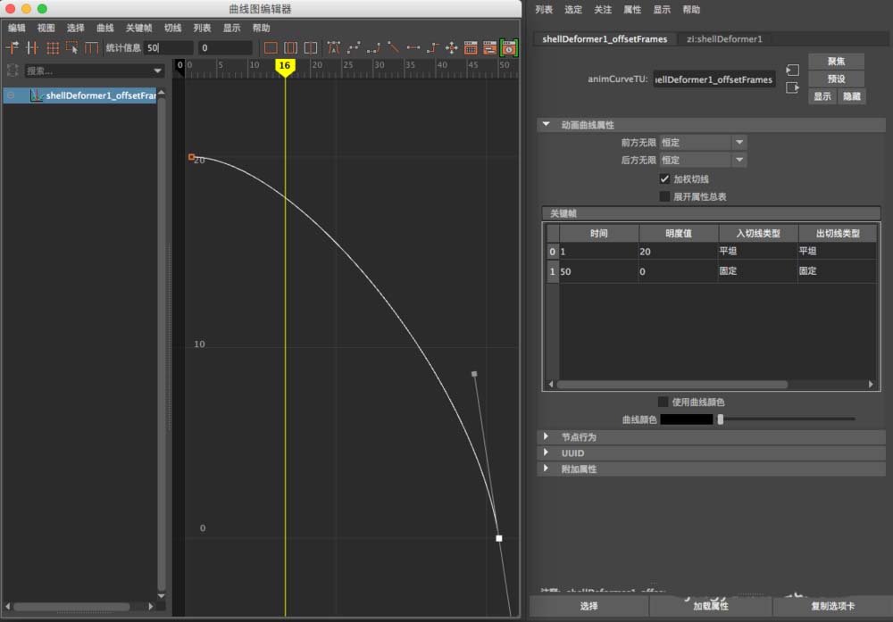Click the 聚焦 button
Screen dimensions: 893x622
pyautogui.click(x=836, y=61)
